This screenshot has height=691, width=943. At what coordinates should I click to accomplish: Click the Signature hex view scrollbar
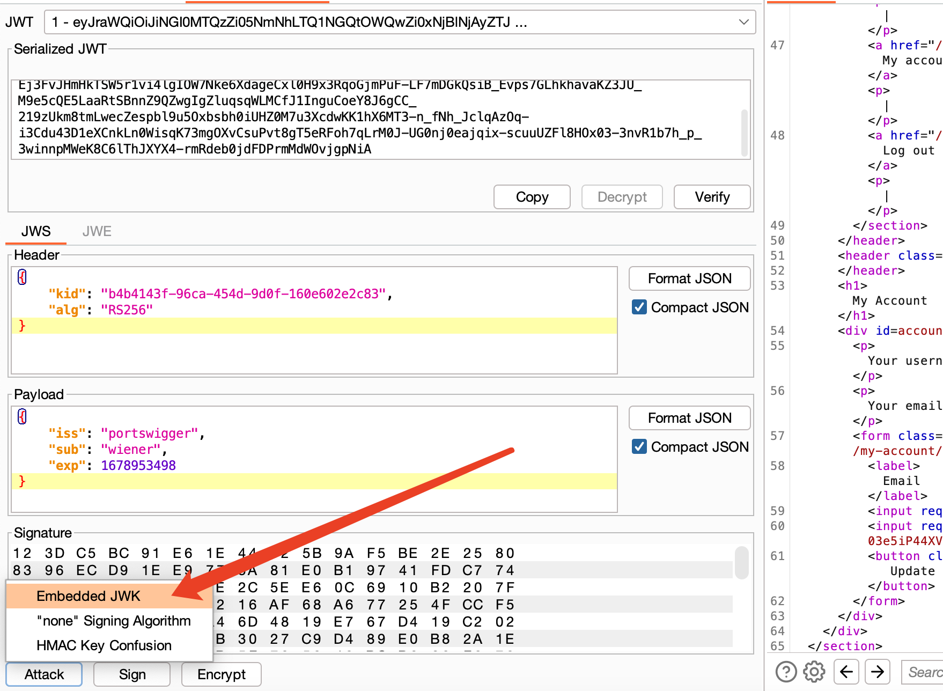click(742, 563)
